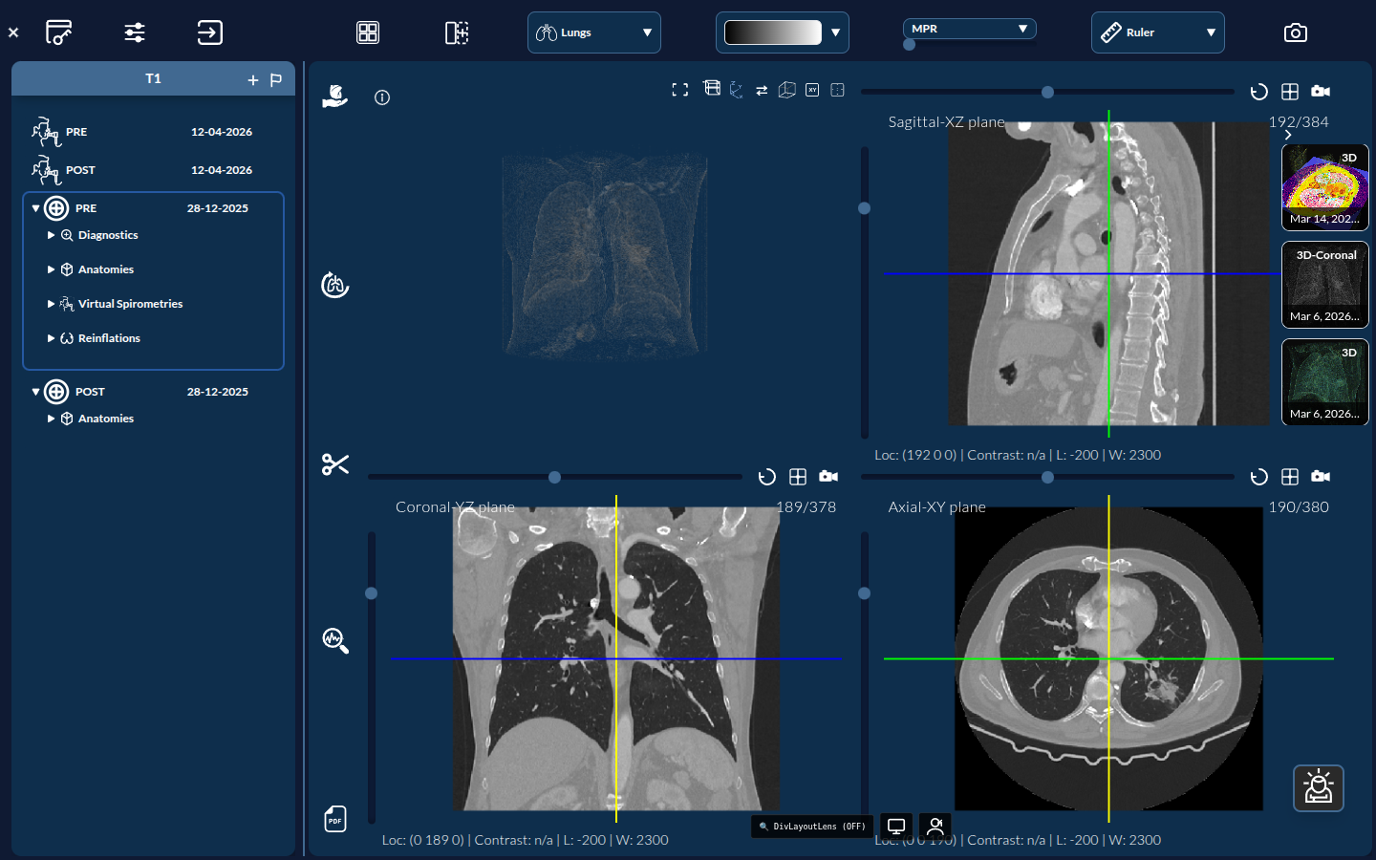
Task: Collapse the thumbnail sidebar chevron
Action: [x=1288, y=135]
